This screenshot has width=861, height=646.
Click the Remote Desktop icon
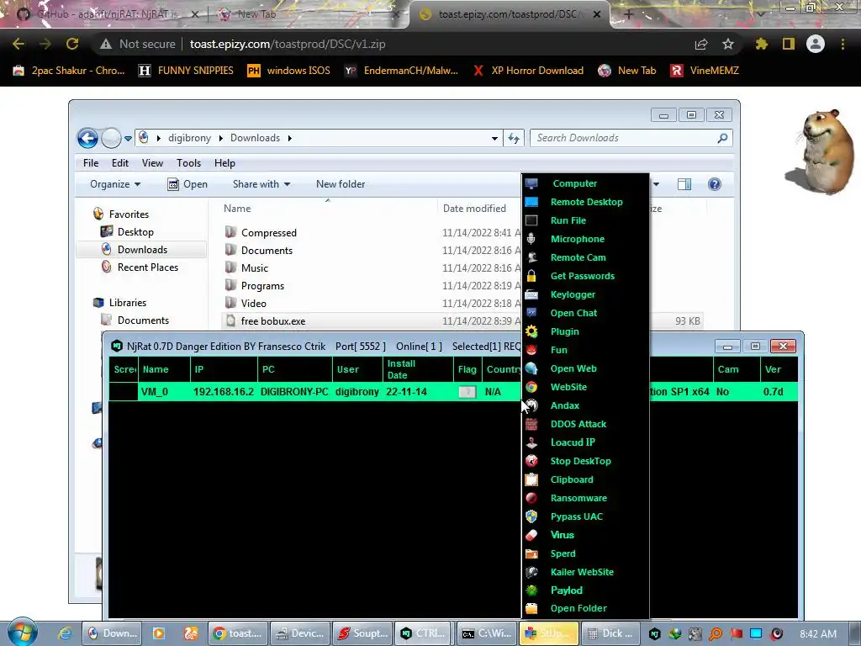coord(531,202)
